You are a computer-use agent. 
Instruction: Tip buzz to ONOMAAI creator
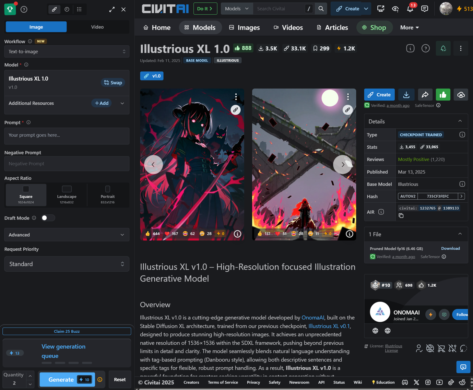click(430, 315)
